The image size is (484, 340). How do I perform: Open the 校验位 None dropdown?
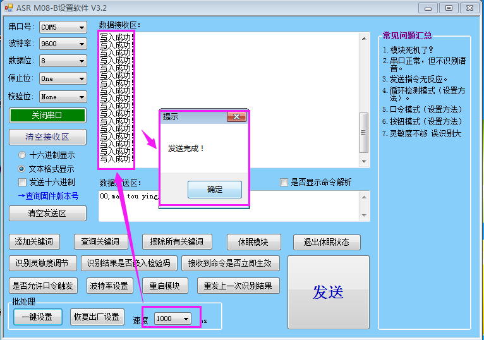[63, 97]
